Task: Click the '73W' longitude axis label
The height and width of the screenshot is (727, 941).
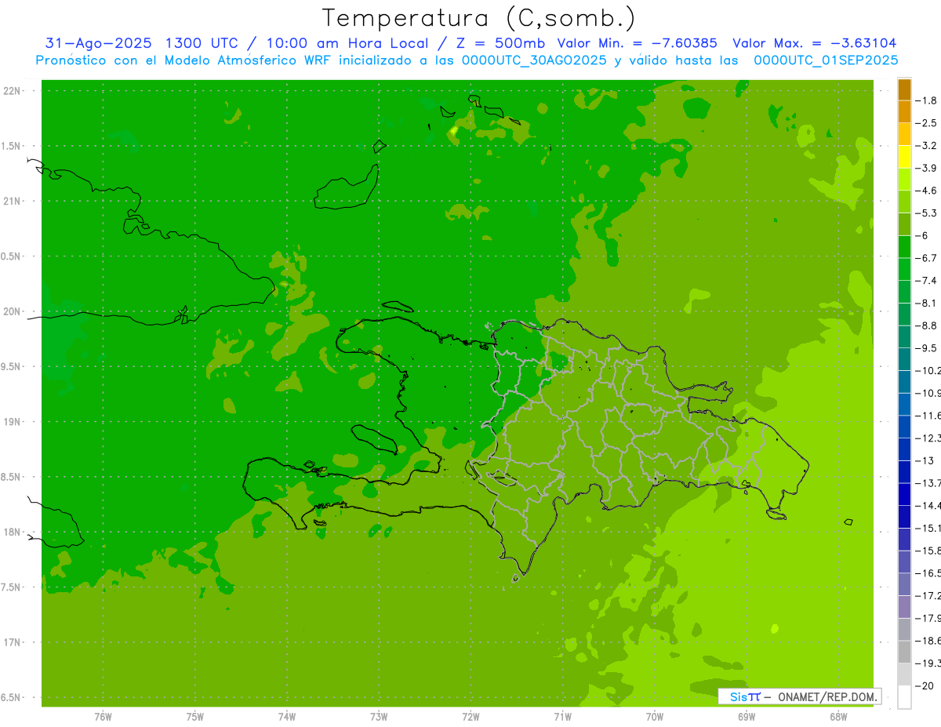Action: point(379,717)
